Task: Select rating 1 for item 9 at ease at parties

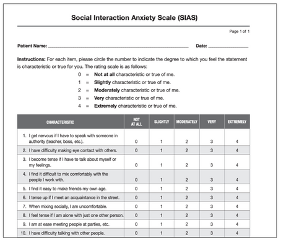Action: pyautogui.click(x=162, y=224)
